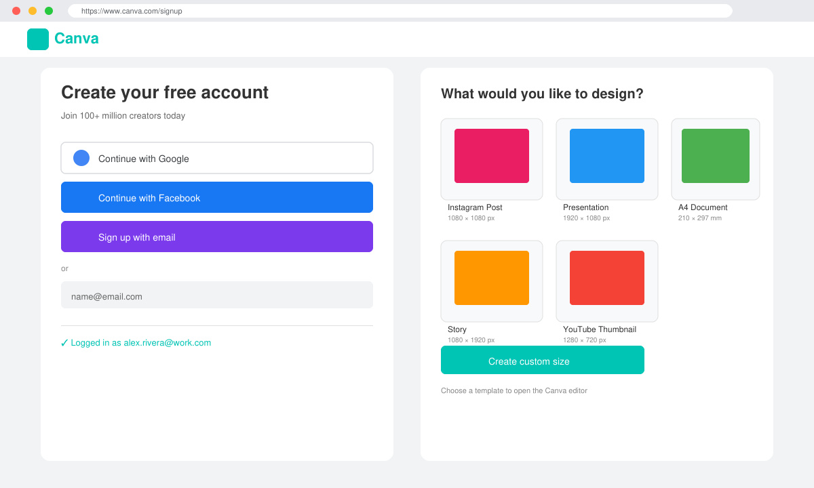Image resolution: width=814 pixels, height=488 pixels.
Task: Click the Instagram Post label
Action: 475,207
